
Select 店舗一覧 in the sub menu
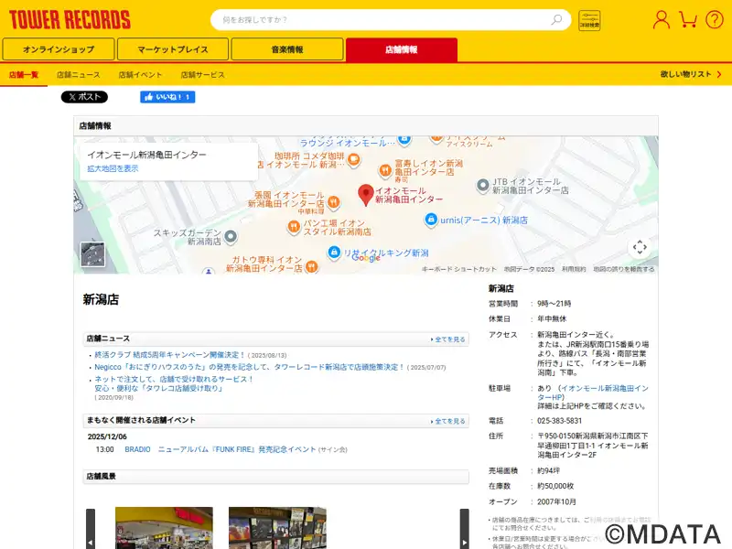[x=24, y=75]
